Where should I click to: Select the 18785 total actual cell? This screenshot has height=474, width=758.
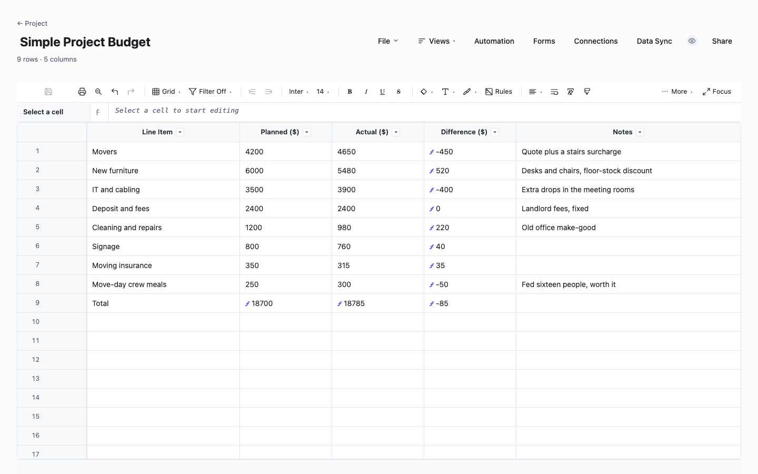(378, 303)
